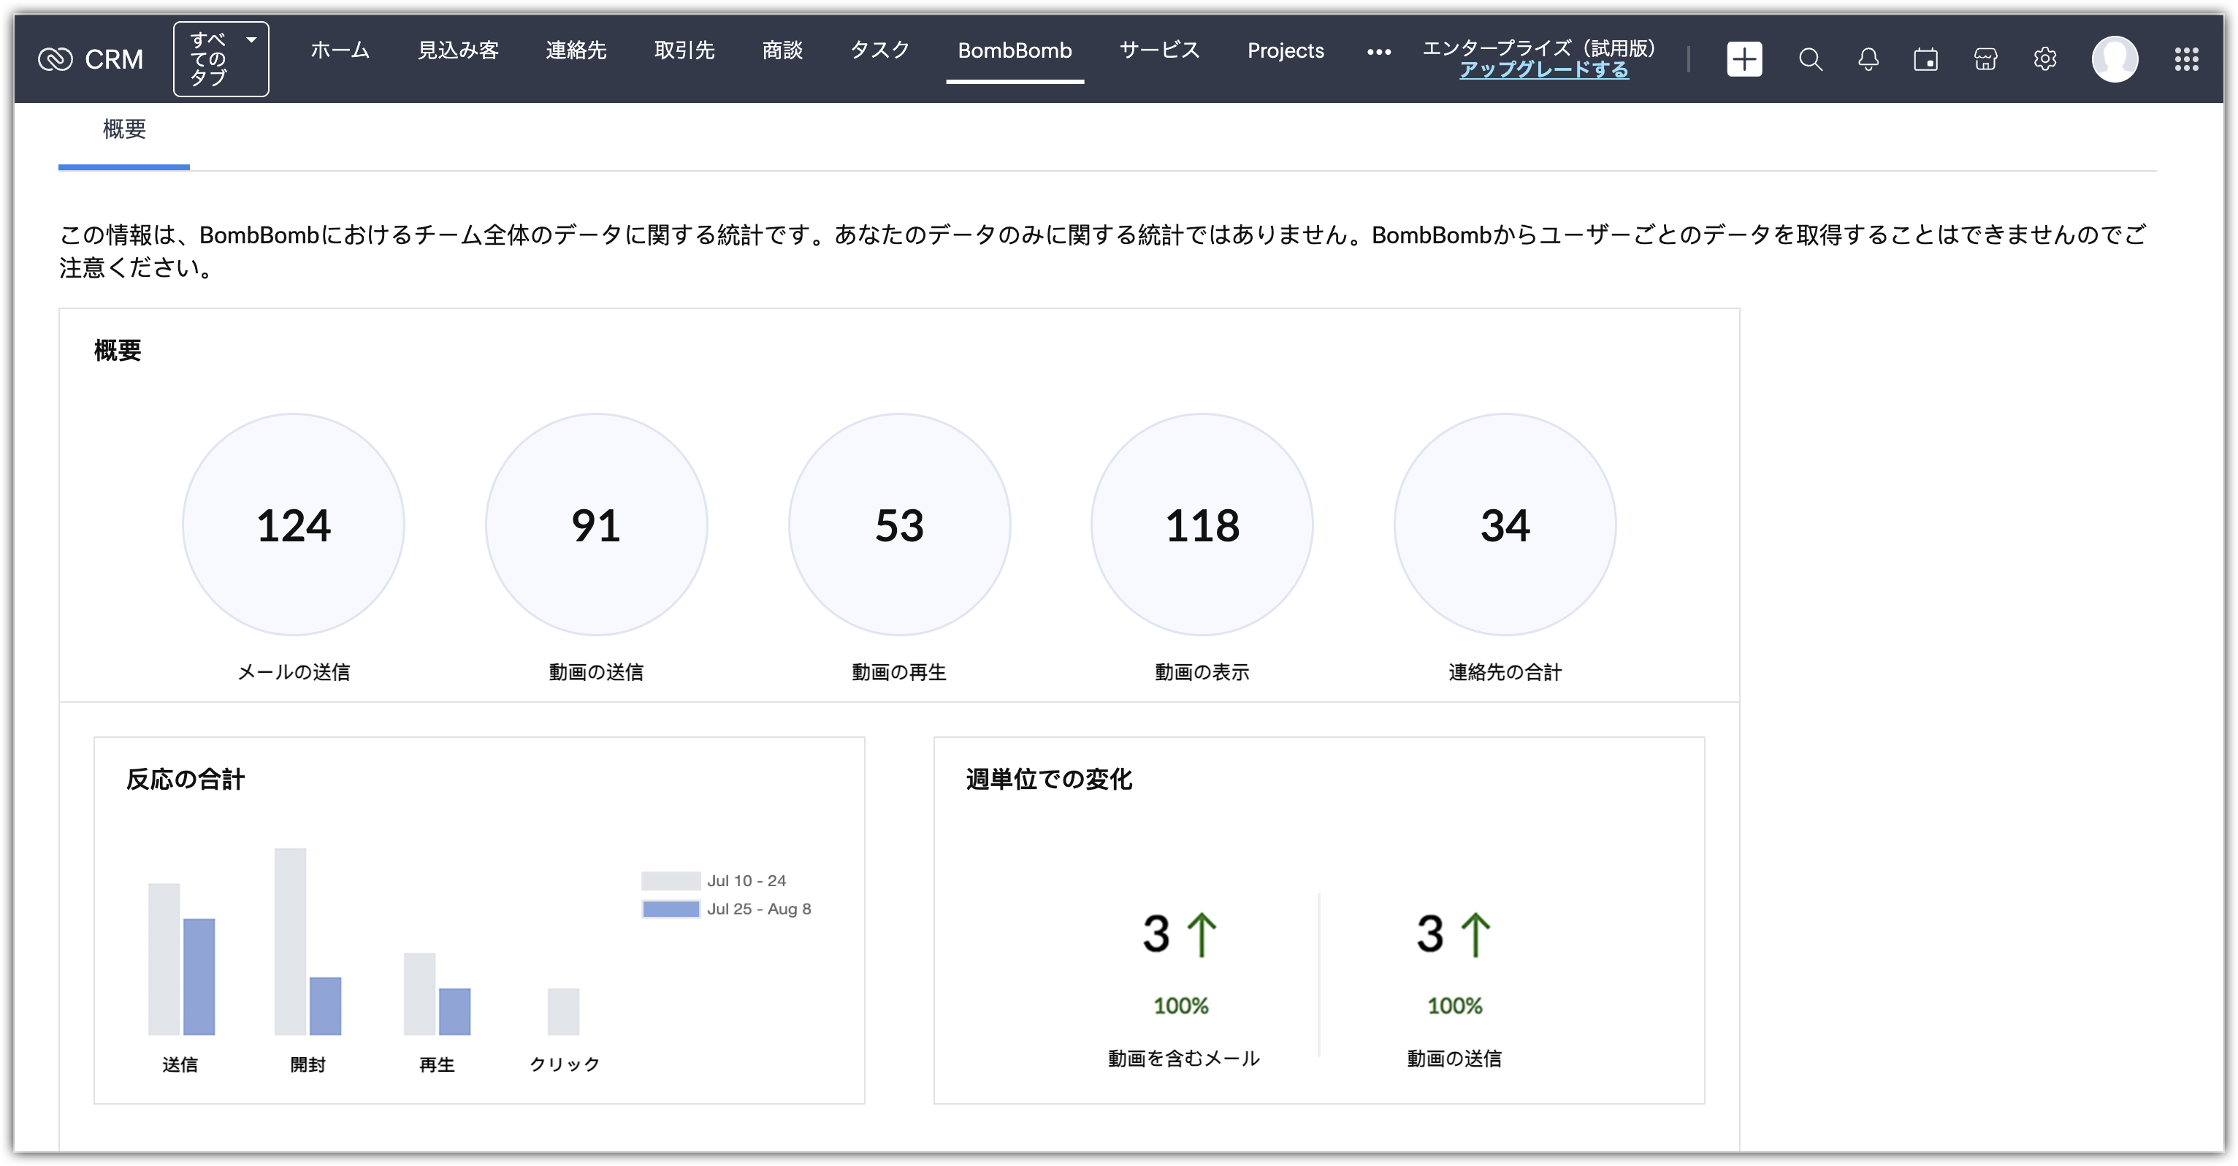
Task: Go to the Projects tab
Action: click(1285, 50)
